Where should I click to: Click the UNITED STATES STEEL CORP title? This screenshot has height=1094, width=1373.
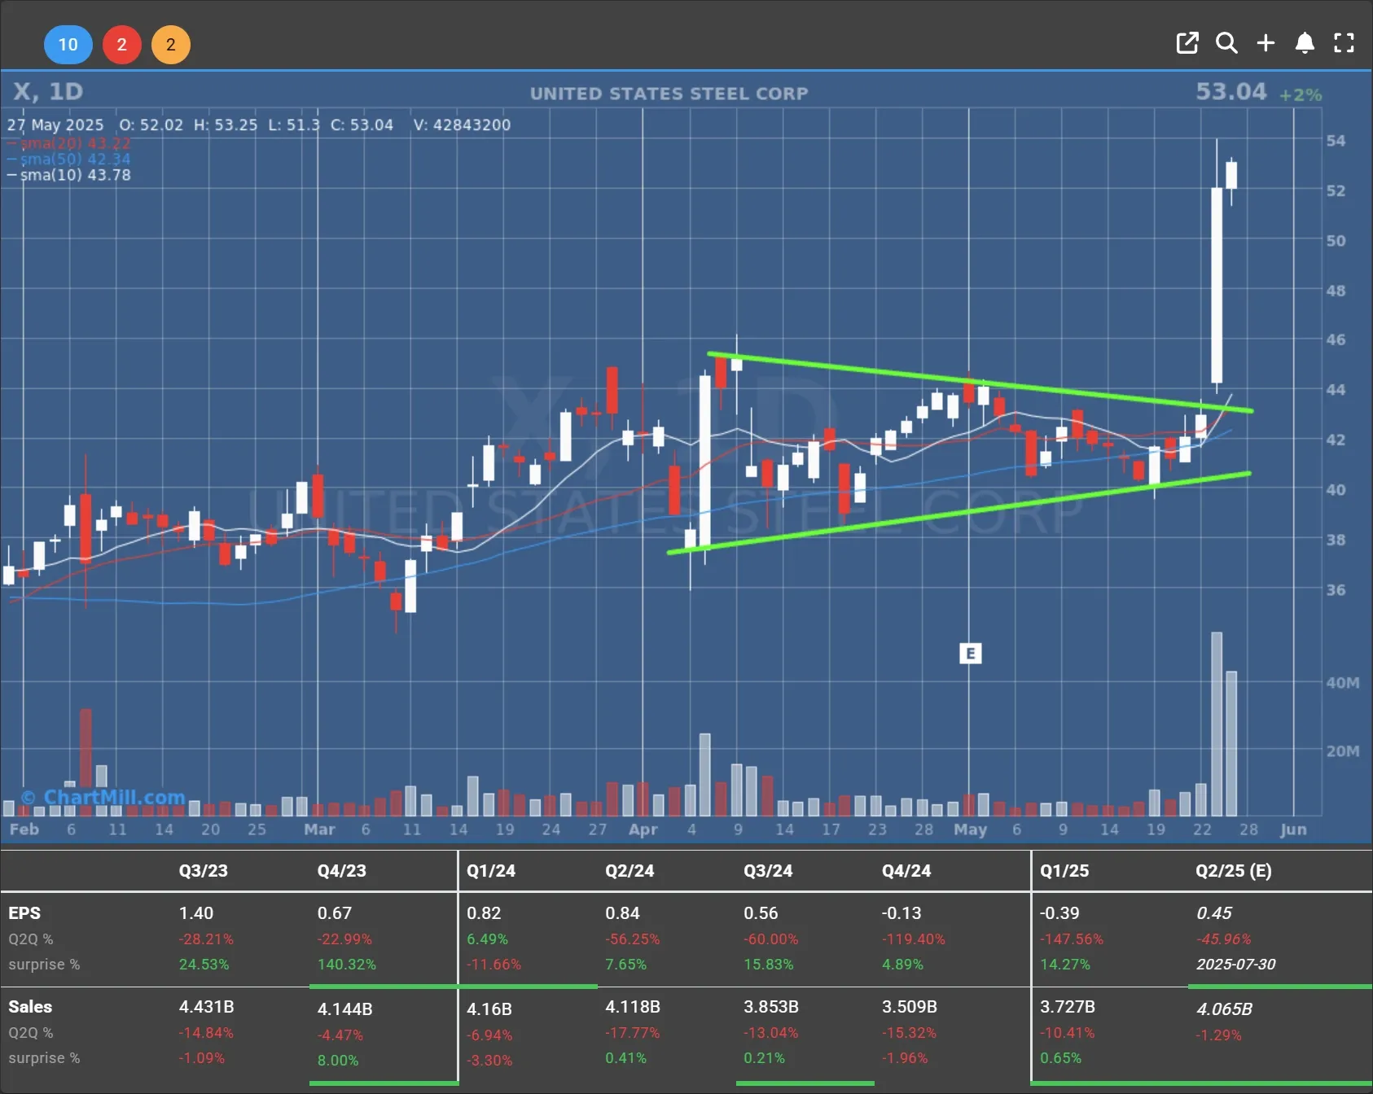click(669, 94)
